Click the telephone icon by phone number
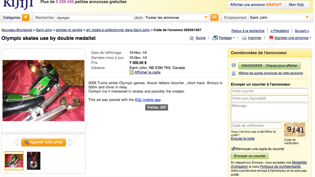The height and width of the screenshot is (177, 315). point(233,65)
